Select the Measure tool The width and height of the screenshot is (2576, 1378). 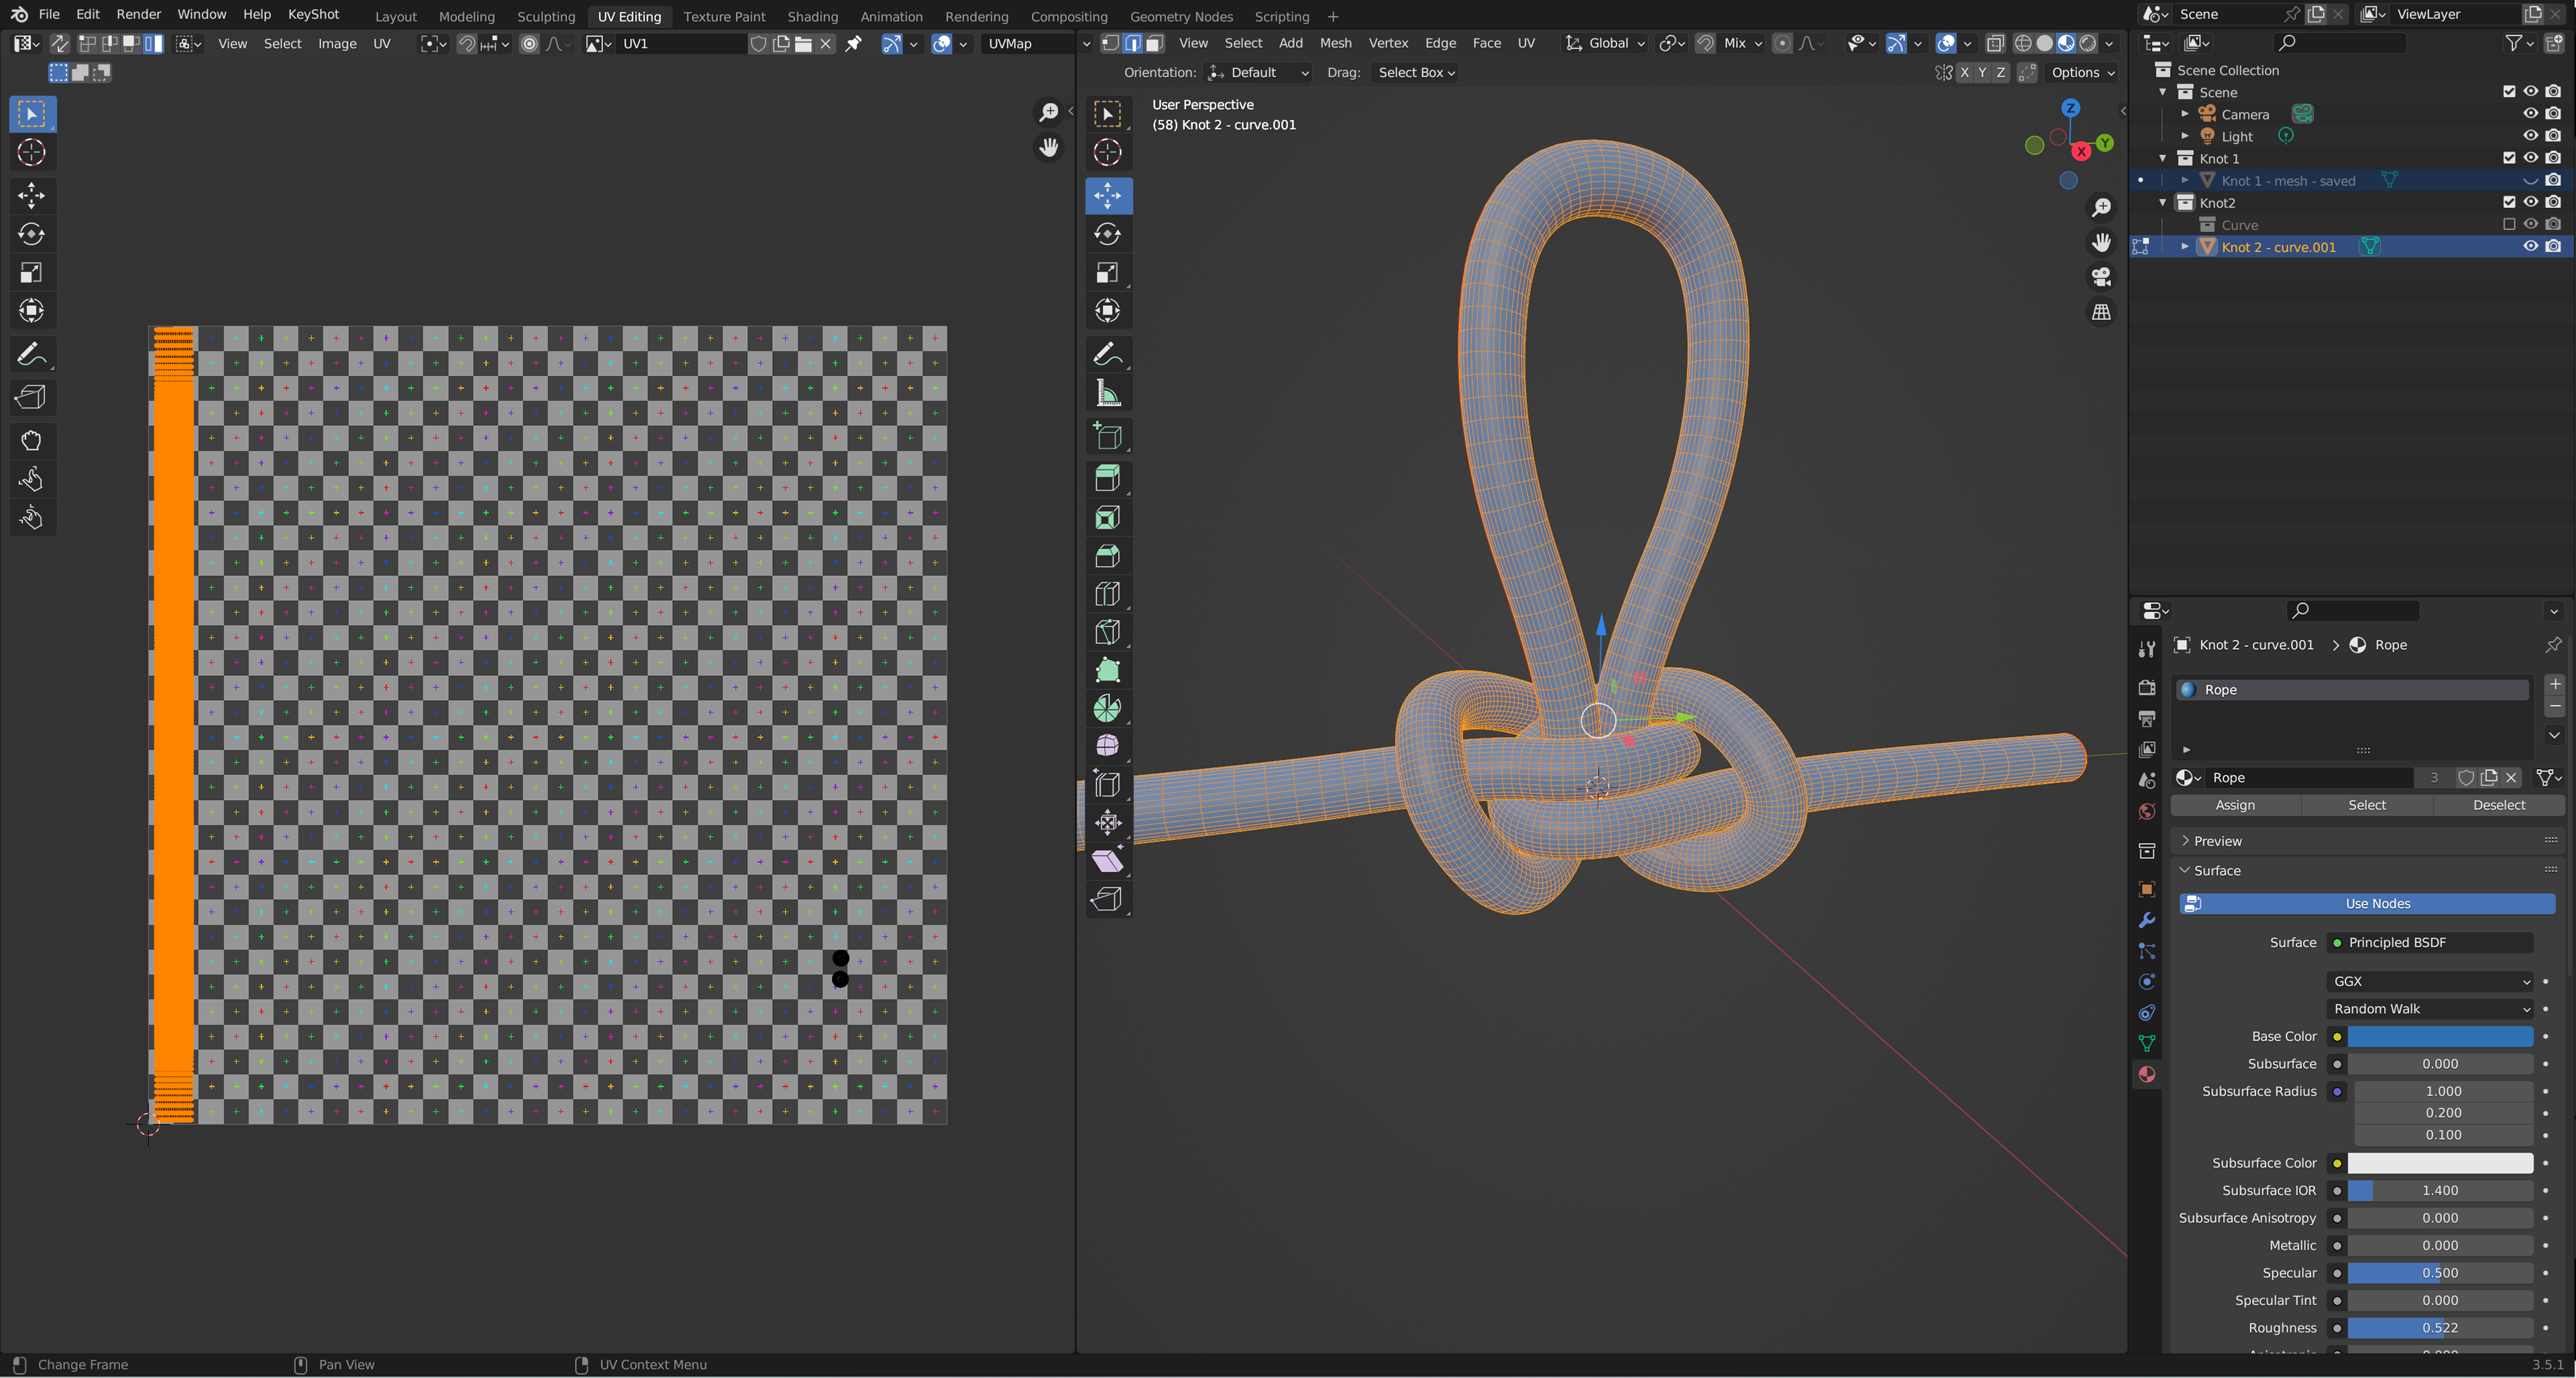(1107, 394)
